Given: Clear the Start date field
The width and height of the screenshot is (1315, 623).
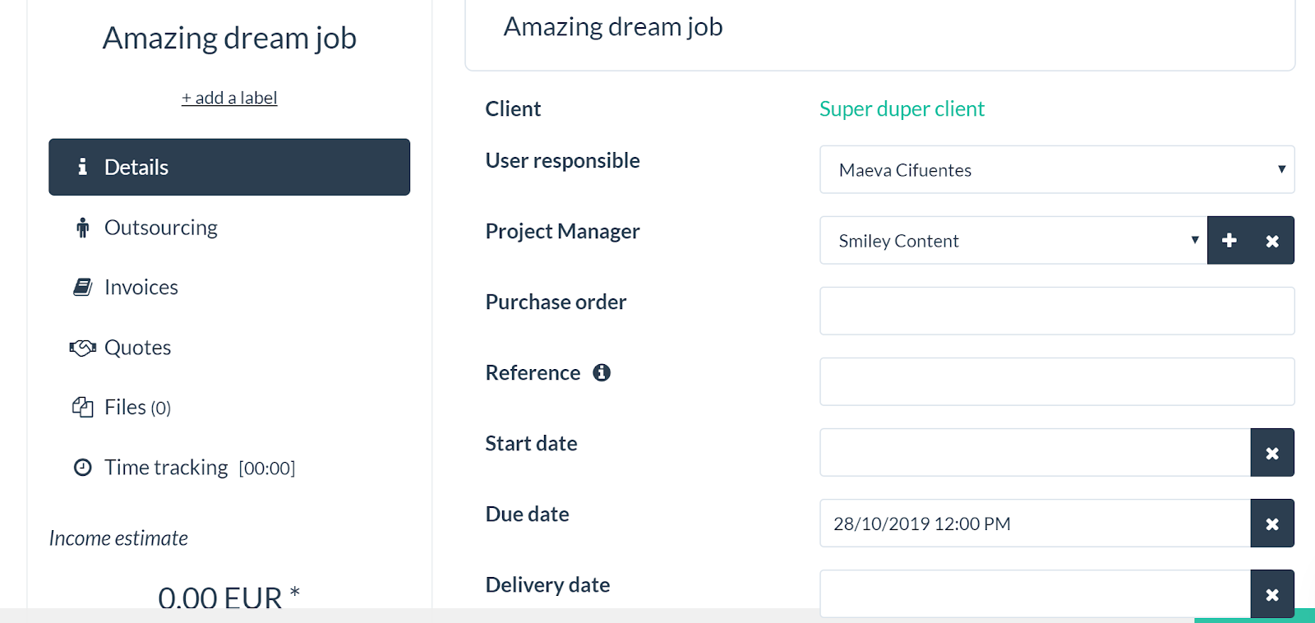Looking at the screenshot, I should 1272,452.
